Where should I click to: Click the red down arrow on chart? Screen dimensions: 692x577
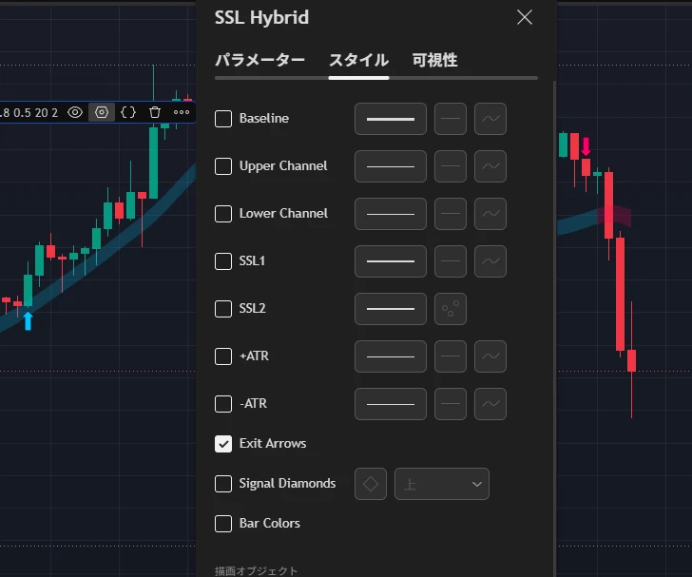point(586,146)
